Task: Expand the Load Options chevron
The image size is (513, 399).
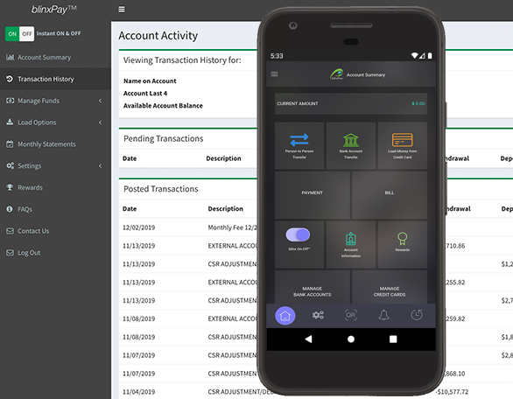Action: [100, 122]
